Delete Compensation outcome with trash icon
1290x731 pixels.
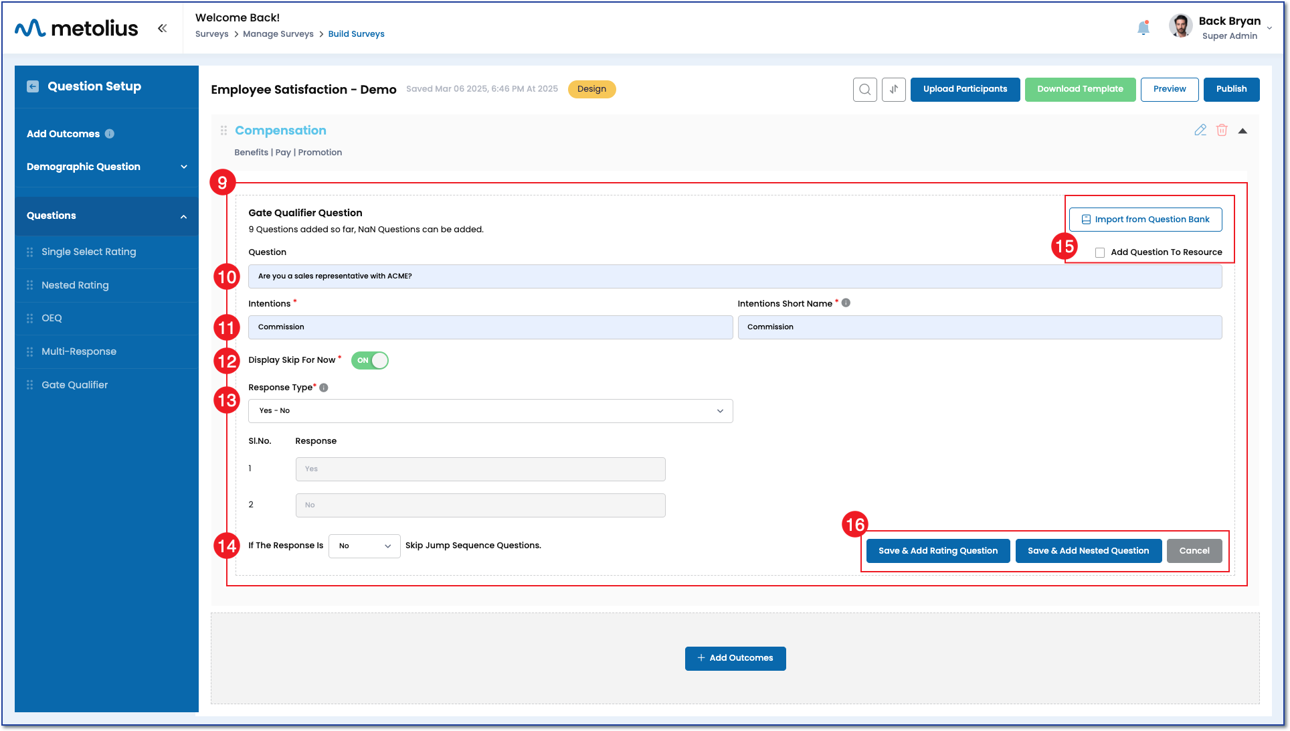click(1222, 131)
